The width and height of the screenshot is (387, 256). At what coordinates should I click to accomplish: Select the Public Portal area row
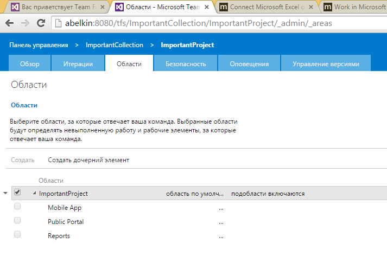coord(199,221)
